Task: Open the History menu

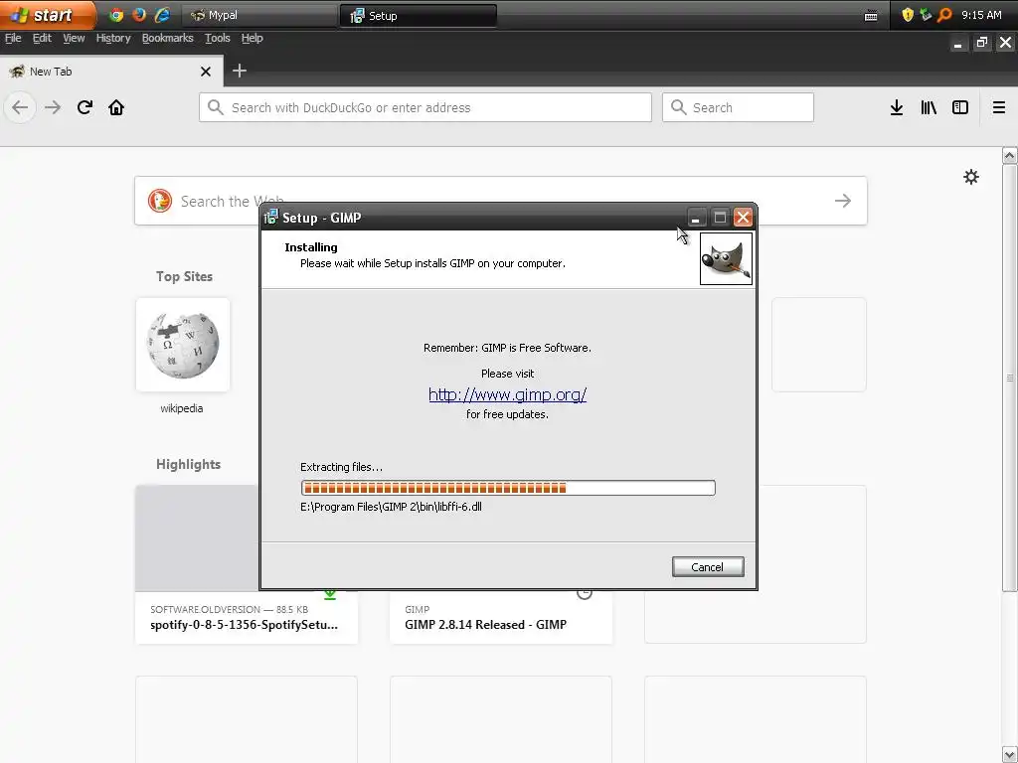Action: coord(113,39)
